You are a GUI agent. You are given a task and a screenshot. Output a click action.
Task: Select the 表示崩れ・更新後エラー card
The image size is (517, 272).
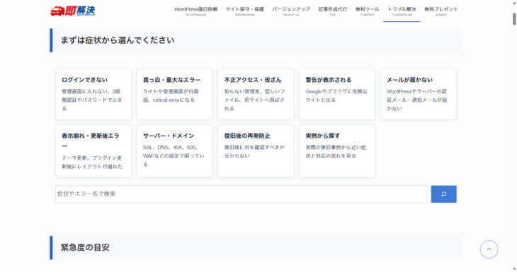coord(93,151)
